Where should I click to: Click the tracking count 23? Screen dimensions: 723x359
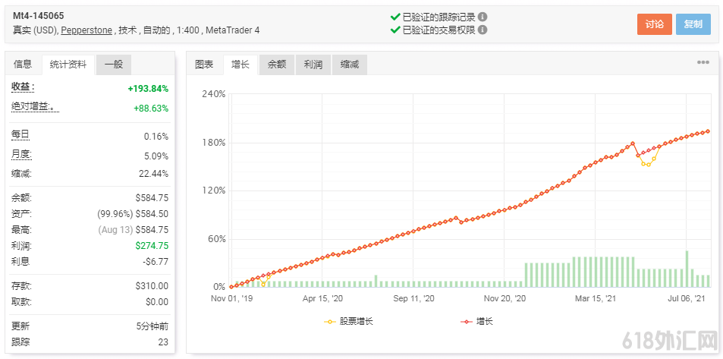[x=164, y=342]
